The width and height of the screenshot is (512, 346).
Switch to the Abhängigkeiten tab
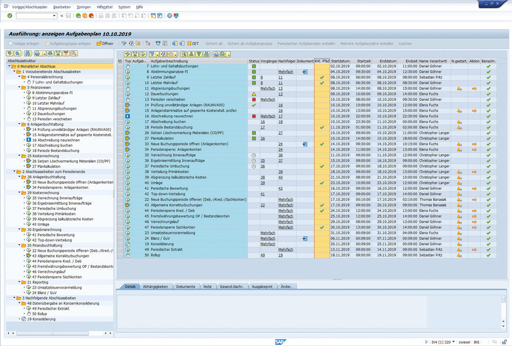click(156, 287)
